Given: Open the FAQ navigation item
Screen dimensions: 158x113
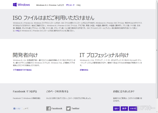Looking at the screenshot, I should (x=78, y=5).
